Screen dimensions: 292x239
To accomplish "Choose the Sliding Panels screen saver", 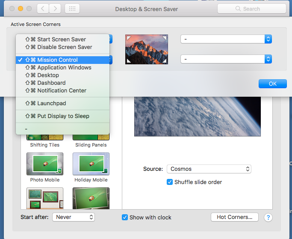I will [x=91, y=137].
